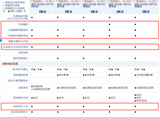160x117 pixels.
Task: Select 倒车影像 cell in 尊贵版 column
Action: [114, 75]
